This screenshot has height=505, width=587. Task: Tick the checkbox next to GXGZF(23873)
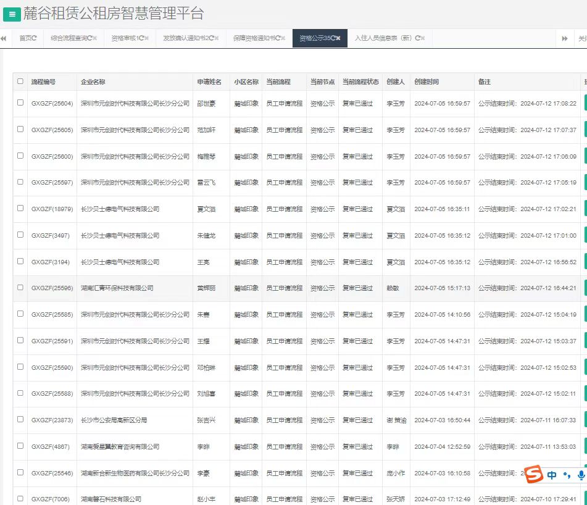[20, 419]
